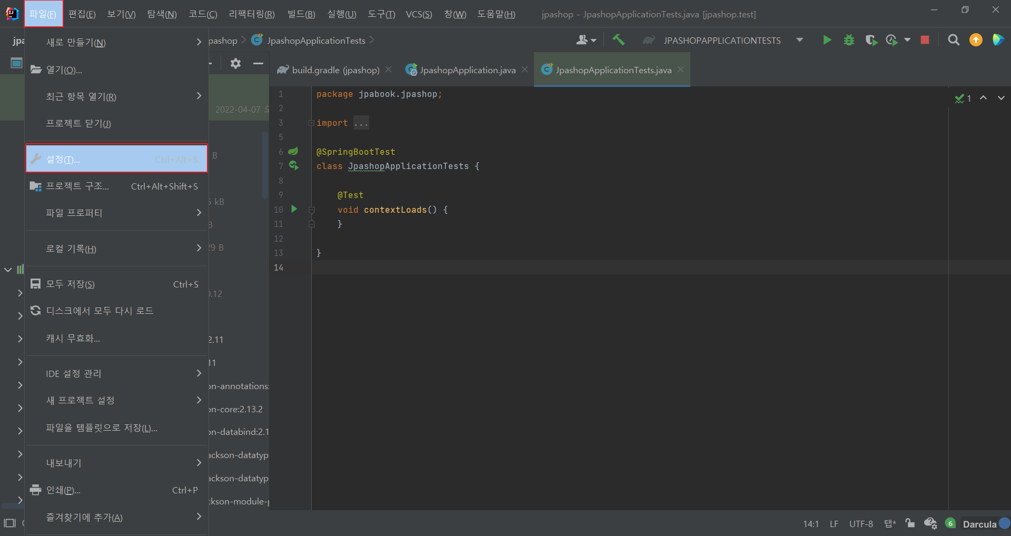
Task: Select 인쇄(P)... from the File menu
Action: click(x=116, y=490)
